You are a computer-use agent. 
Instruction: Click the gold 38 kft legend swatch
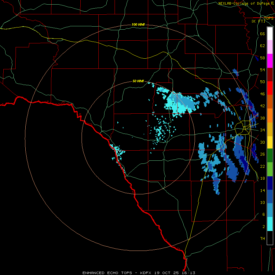(270, 129)
